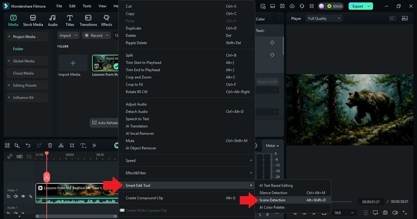
Task: Open the Effect&Filter submenu
Action: pos(187,173)
